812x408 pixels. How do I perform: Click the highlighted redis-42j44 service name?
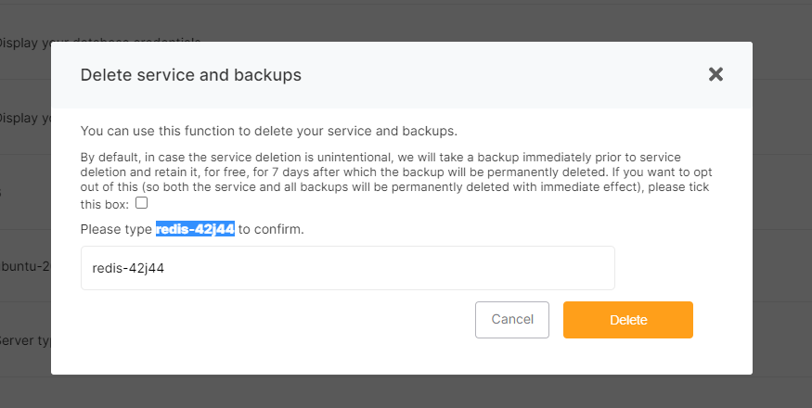[x=195, y=228]
